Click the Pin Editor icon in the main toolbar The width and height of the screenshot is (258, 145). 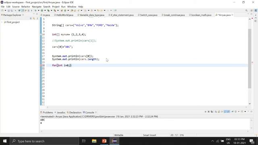click(115, 10)
